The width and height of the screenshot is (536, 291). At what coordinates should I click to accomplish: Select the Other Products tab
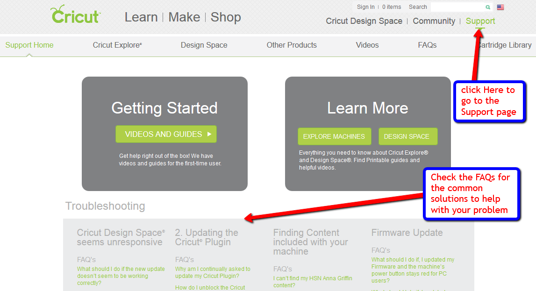(292, 45)
